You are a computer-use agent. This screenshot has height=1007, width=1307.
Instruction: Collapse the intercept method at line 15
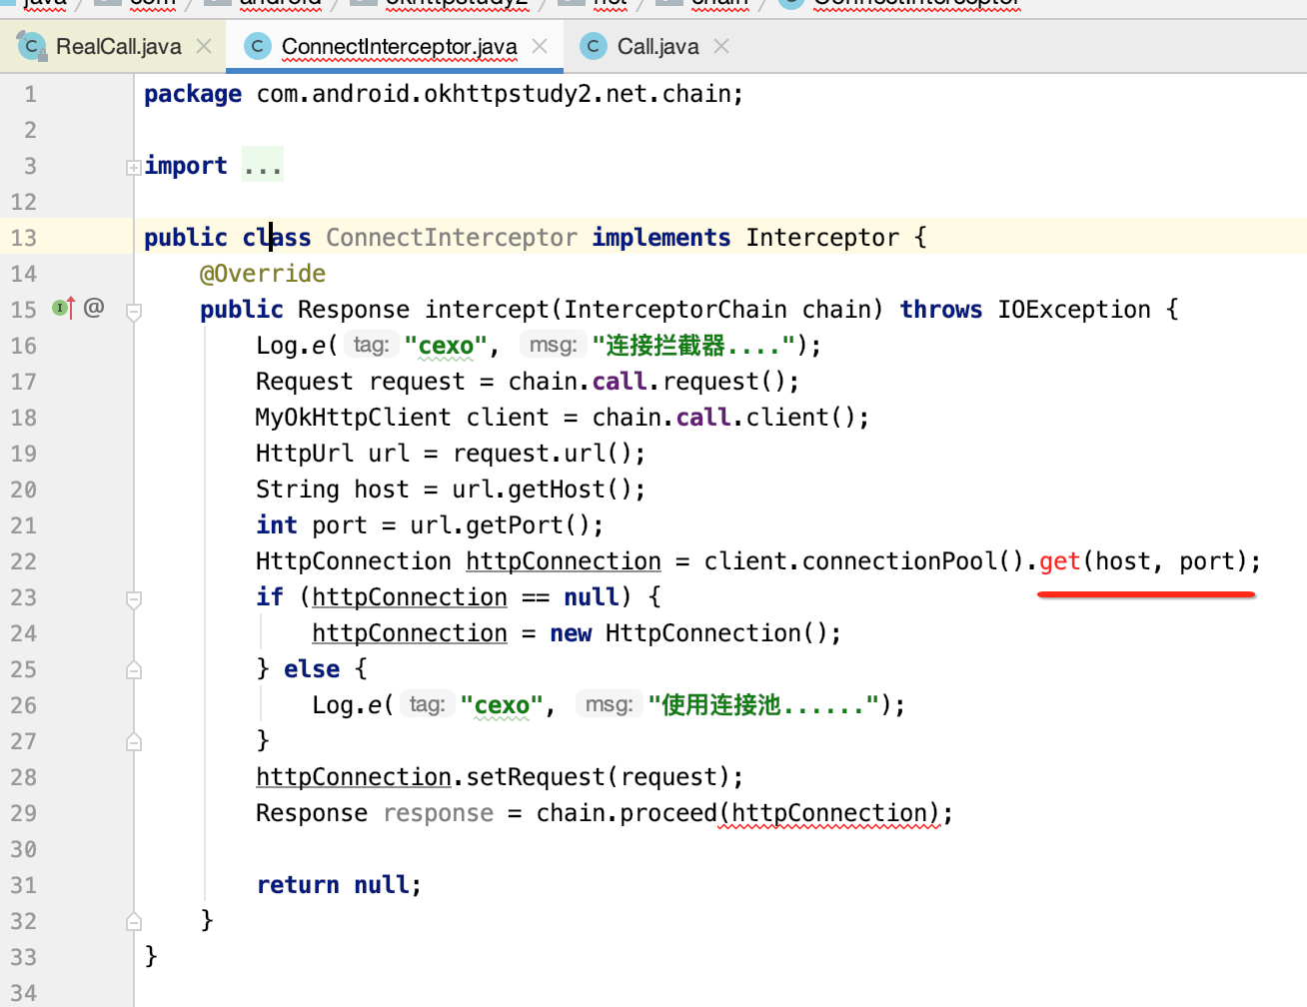coord(133,312)
